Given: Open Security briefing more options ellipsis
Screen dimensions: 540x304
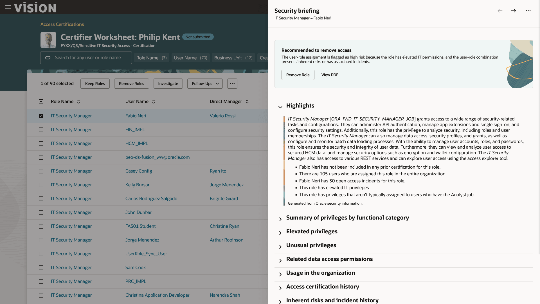Looking at the screenshot, I should coord(528,11).
